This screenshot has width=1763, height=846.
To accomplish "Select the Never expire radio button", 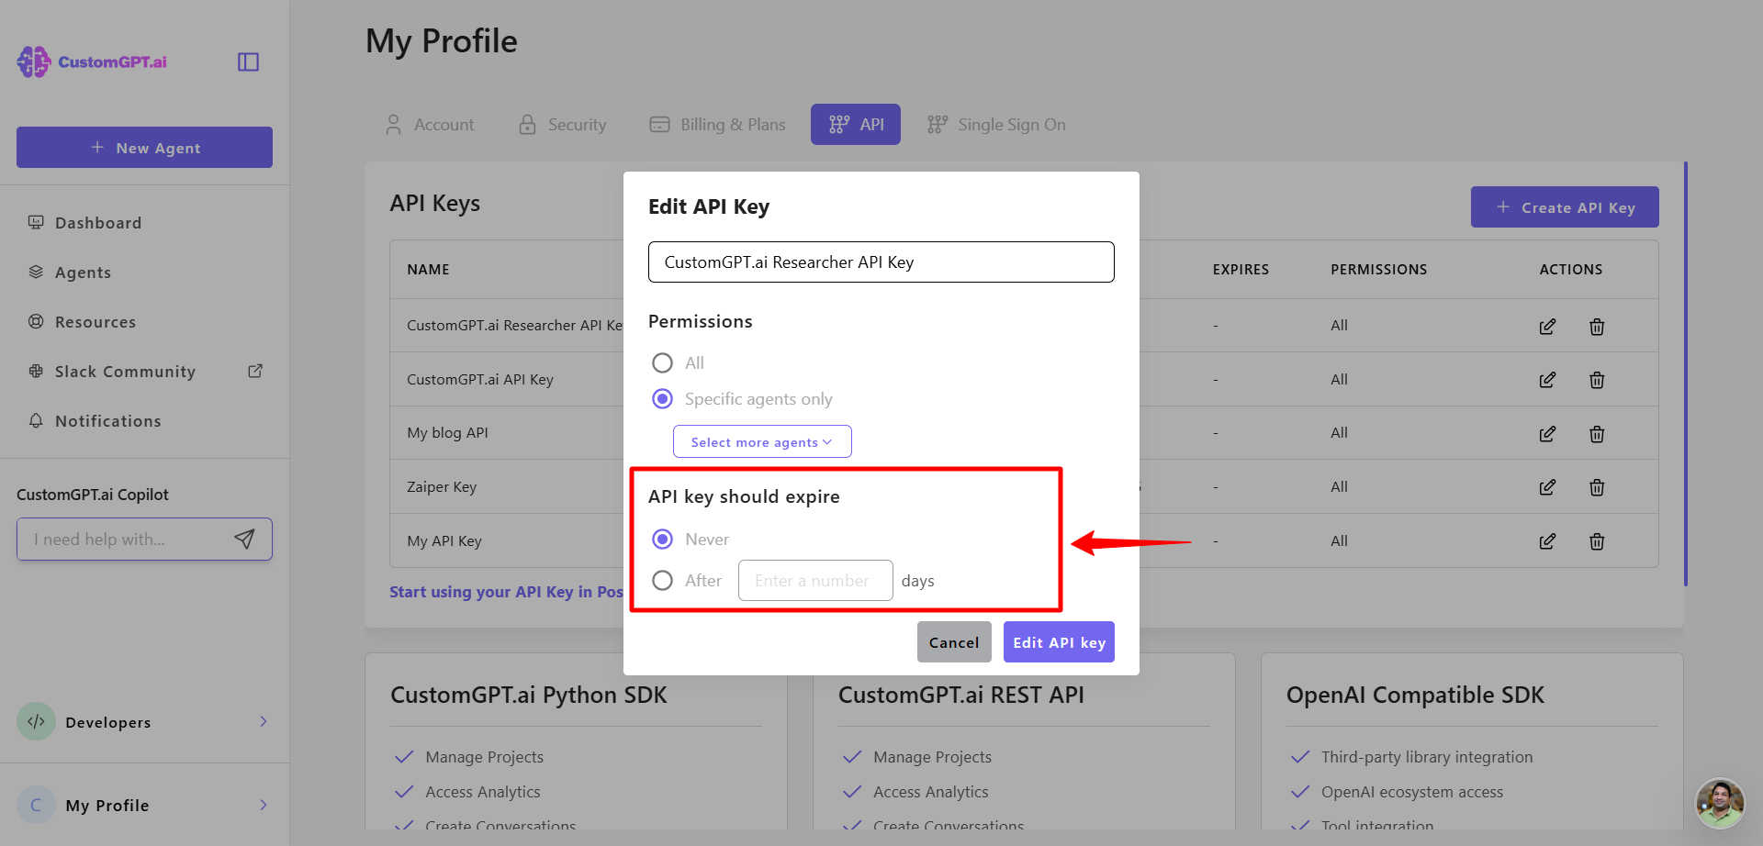I will coord(662,540).
